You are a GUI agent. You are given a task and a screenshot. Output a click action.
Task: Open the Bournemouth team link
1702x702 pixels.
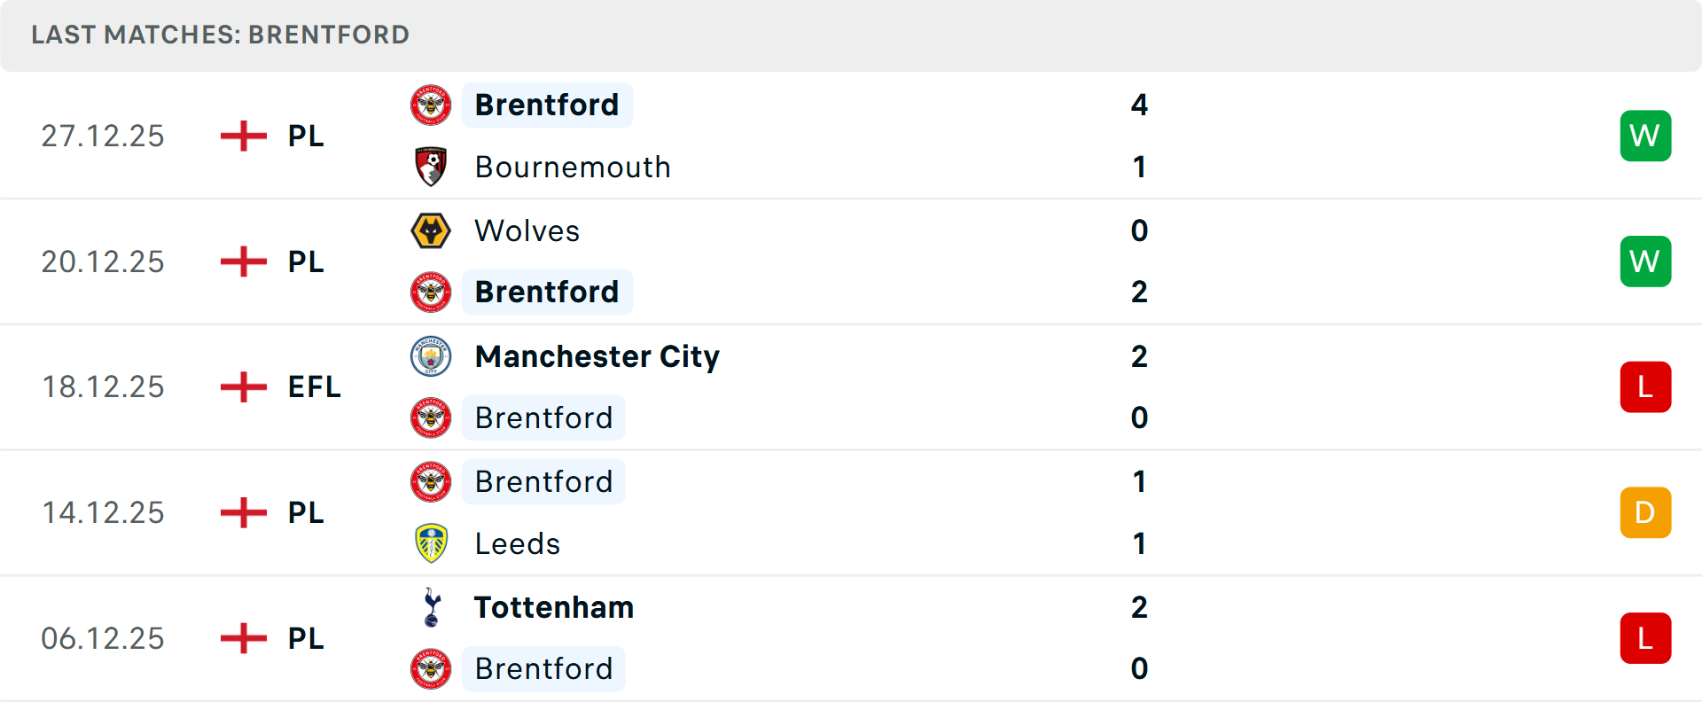(573, 167)
